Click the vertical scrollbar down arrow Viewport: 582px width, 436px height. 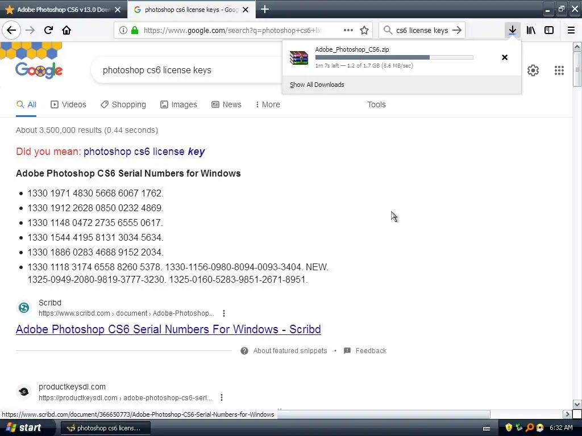[577, 404]
